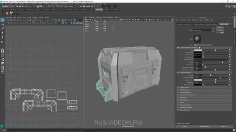Click the blinn material name field

click(202, 30)
